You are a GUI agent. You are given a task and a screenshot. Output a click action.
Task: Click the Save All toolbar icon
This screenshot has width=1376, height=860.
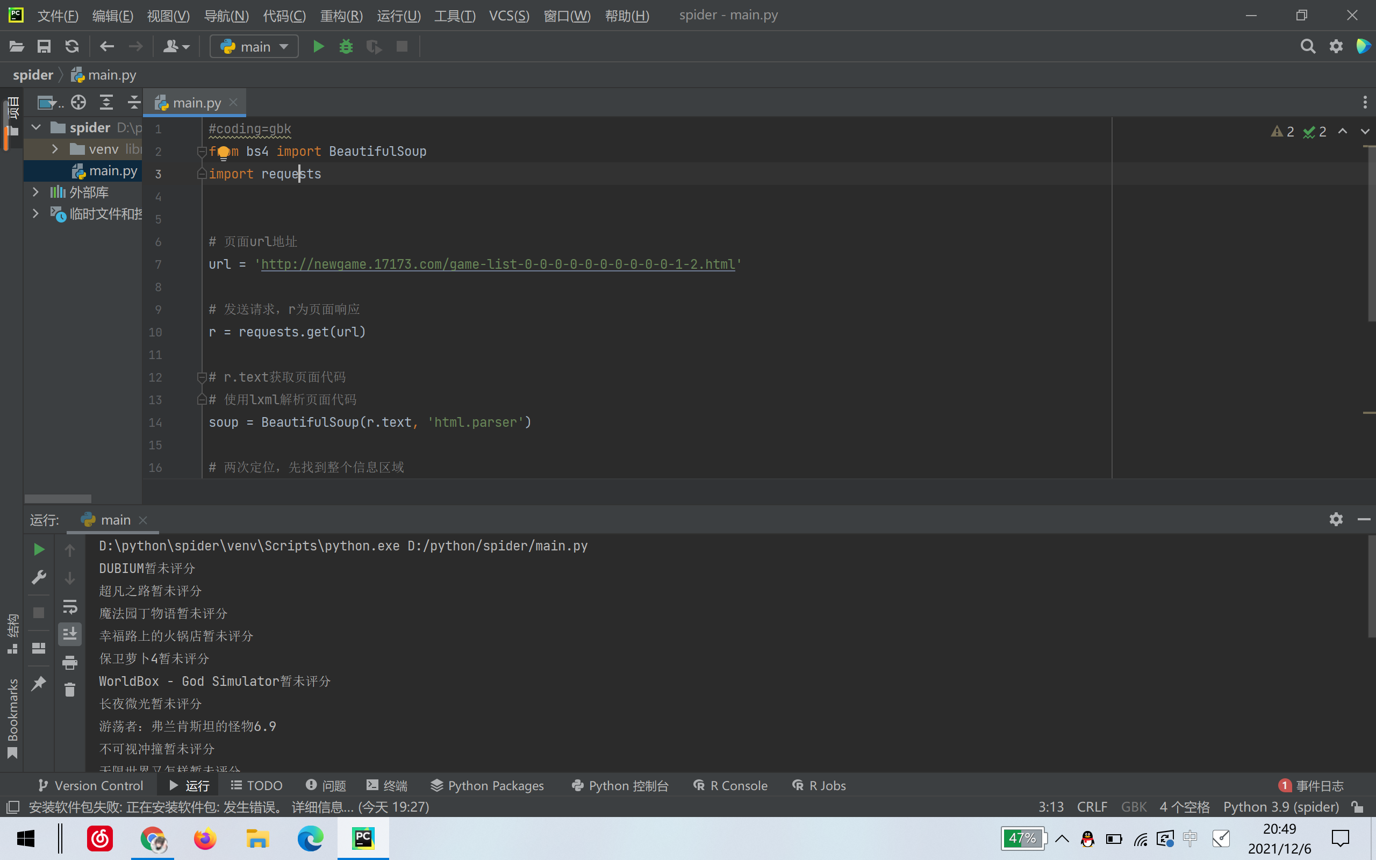[44, 47]
